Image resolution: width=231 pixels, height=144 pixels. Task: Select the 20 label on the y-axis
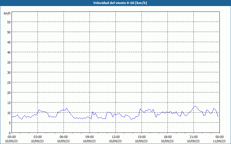pyautogui.click(x=9, y=92)
